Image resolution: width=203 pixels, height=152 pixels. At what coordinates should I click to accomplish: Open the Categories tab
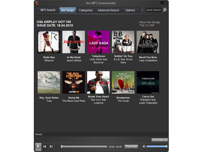tap(86, 10)
